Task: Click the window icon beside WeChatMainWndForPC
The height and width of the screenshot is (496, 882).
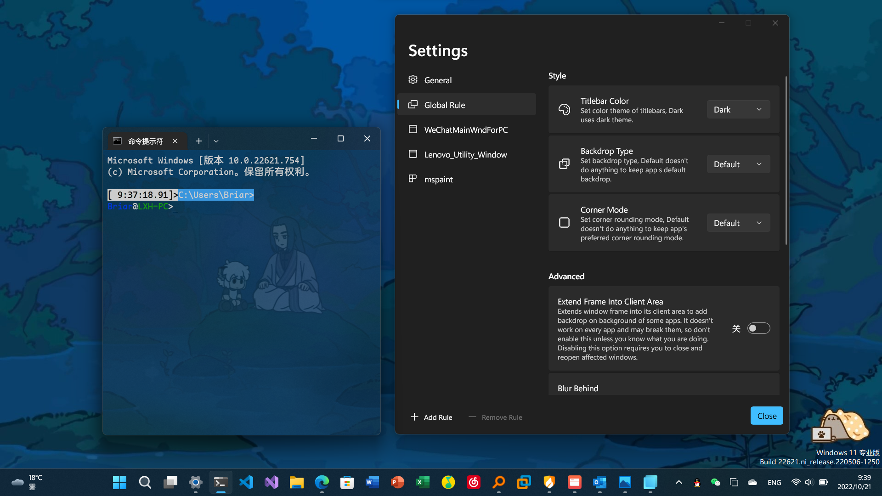Action: pos(413,129)
